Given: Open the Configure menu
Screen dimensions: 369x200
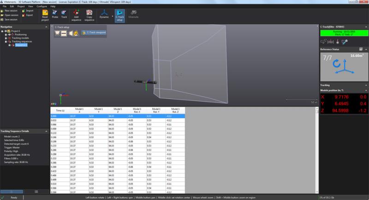Looking at the screenshot, I should [42, 6].
